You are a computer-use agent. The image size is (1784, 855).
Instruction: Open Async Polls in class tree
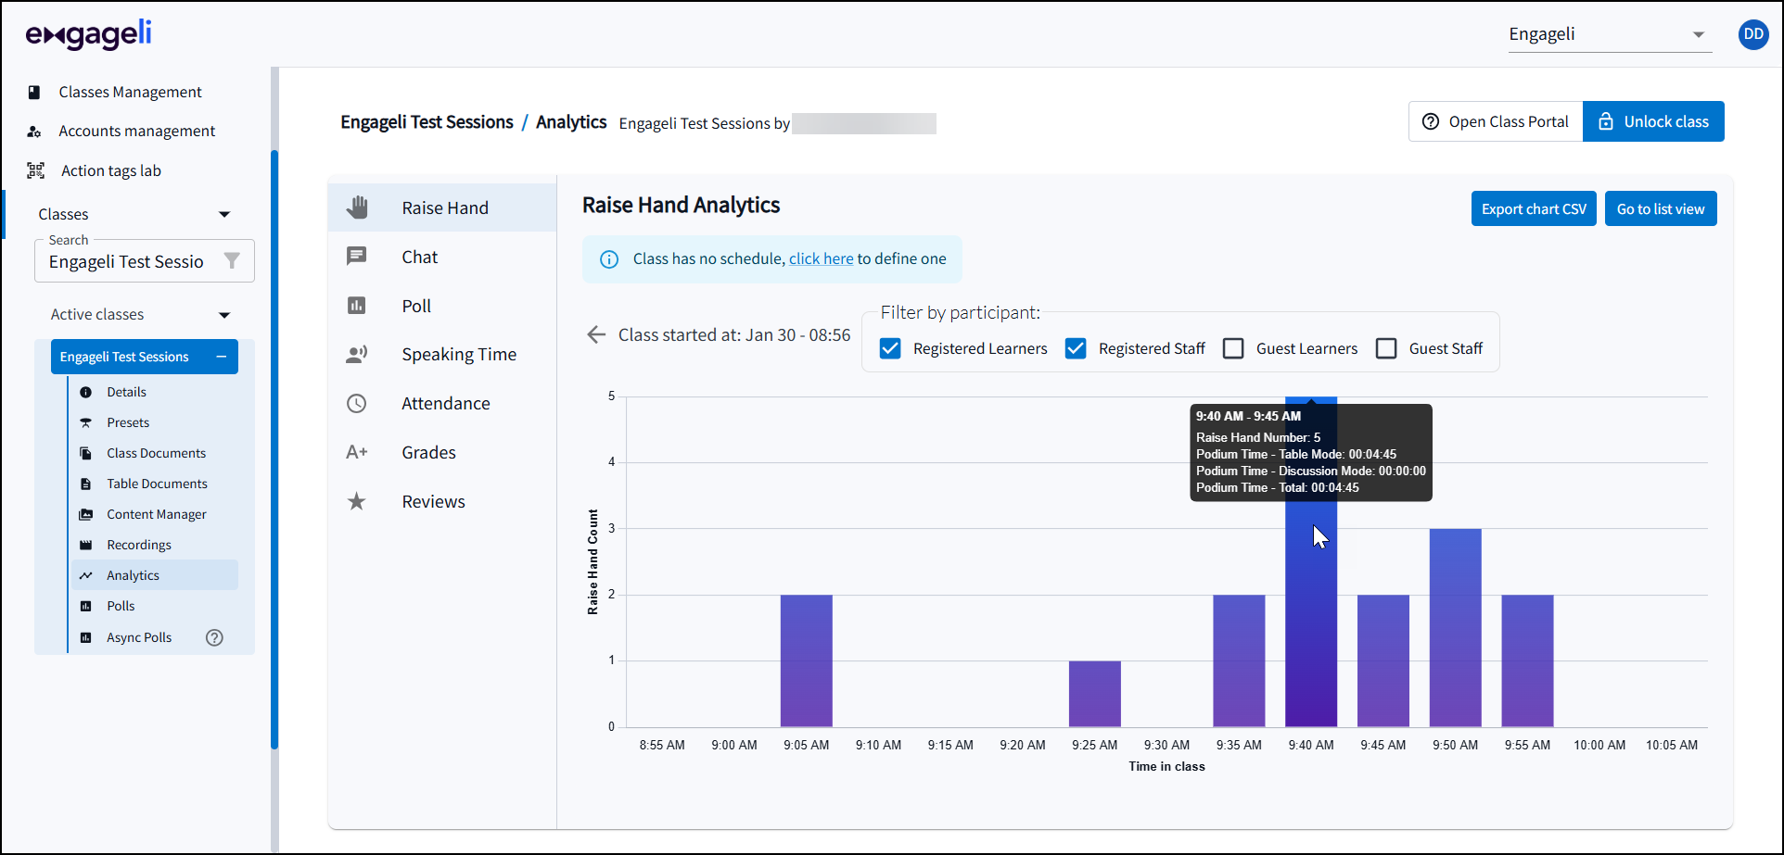click(x=140, y=637)
